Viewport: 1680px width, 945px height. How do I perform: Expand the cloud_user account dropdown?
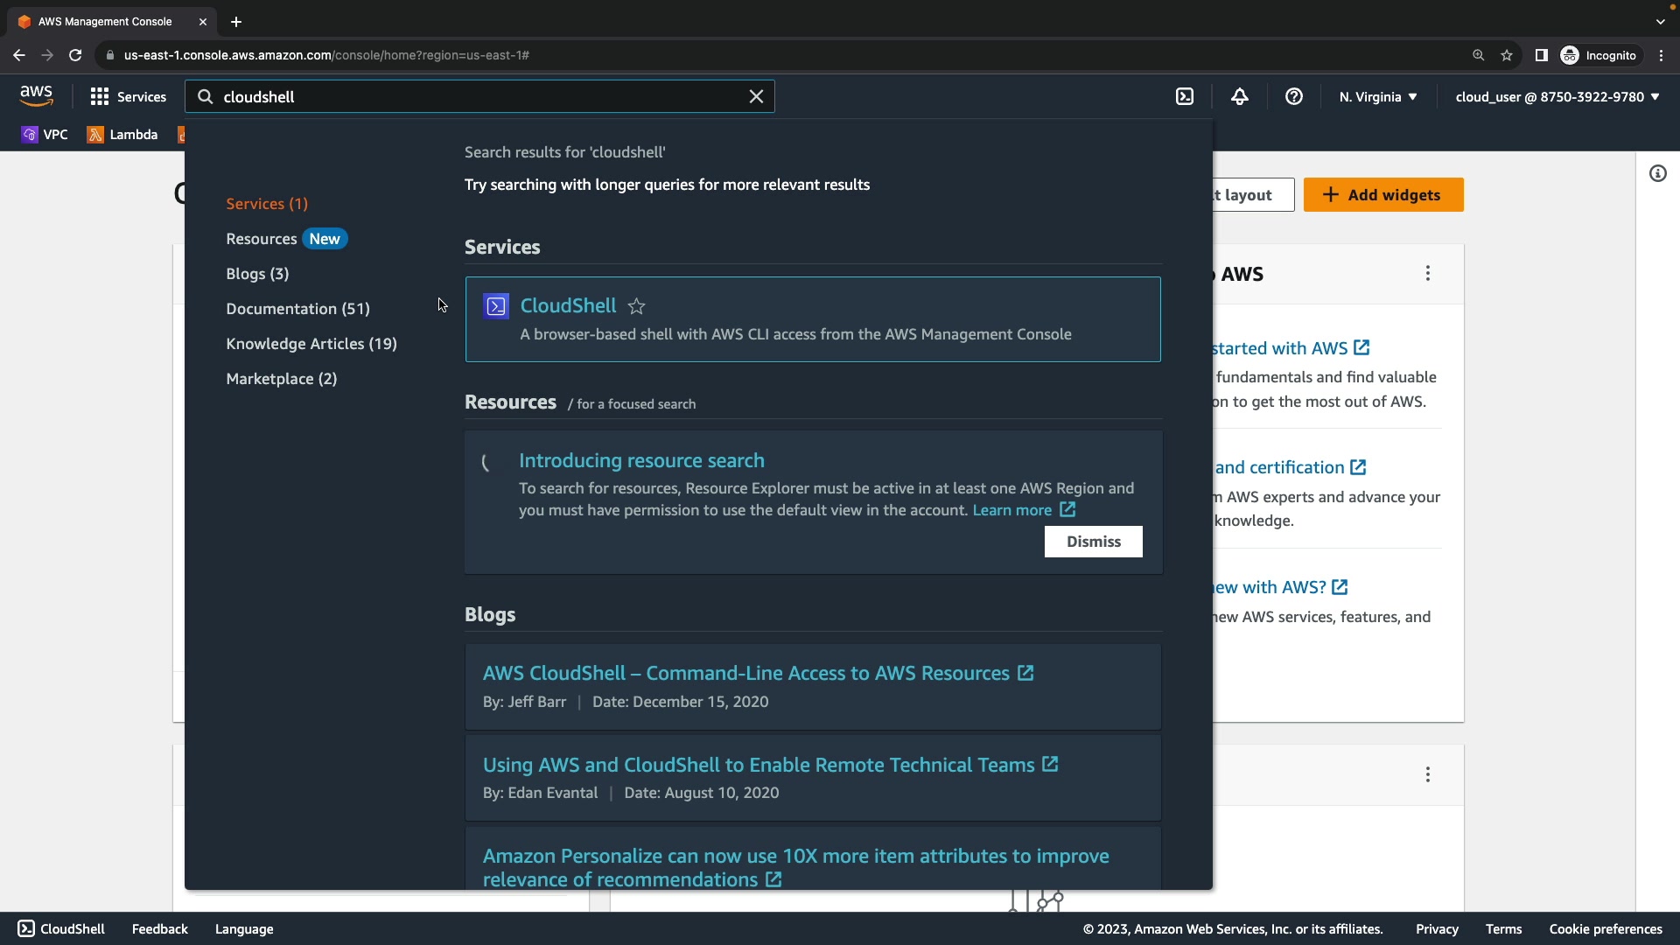[1557, 97]
